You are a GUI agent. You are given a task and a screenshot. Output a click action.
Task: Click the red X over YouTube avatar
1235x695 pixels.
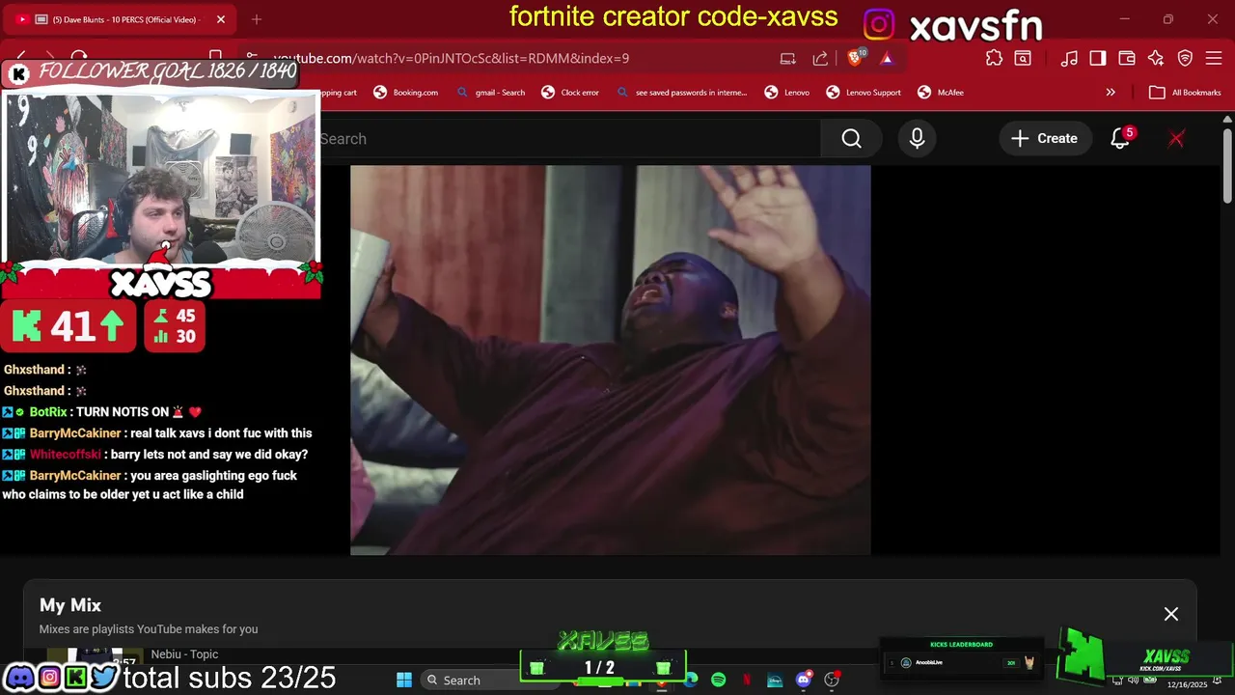point(1176,139)
